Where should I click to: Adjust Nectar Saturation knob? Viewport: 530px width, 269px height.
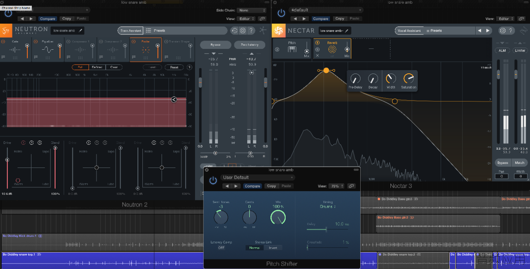(408, 78)
